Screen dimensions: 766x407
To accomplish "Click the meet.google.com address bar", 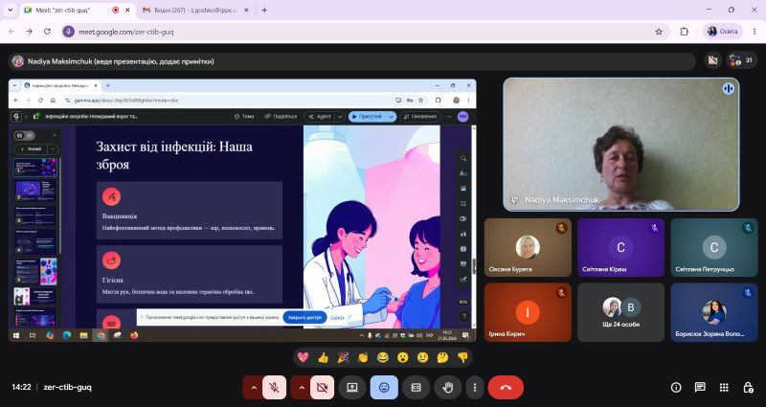I will coord(362,32).
